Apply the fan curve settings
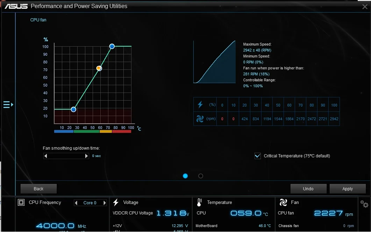 coord(348,189)
